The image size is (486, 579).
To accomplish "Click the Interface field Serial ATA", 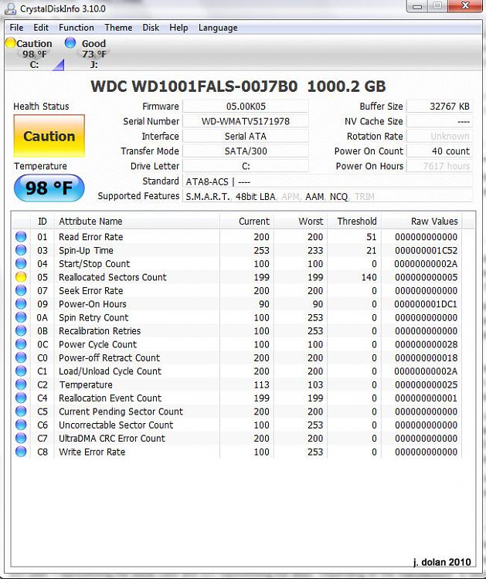I will 246,136.
